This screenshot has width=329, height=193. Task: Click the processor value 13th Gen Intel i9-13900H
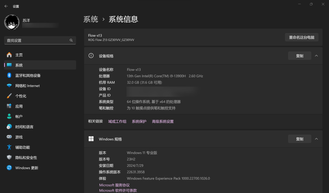165,76
